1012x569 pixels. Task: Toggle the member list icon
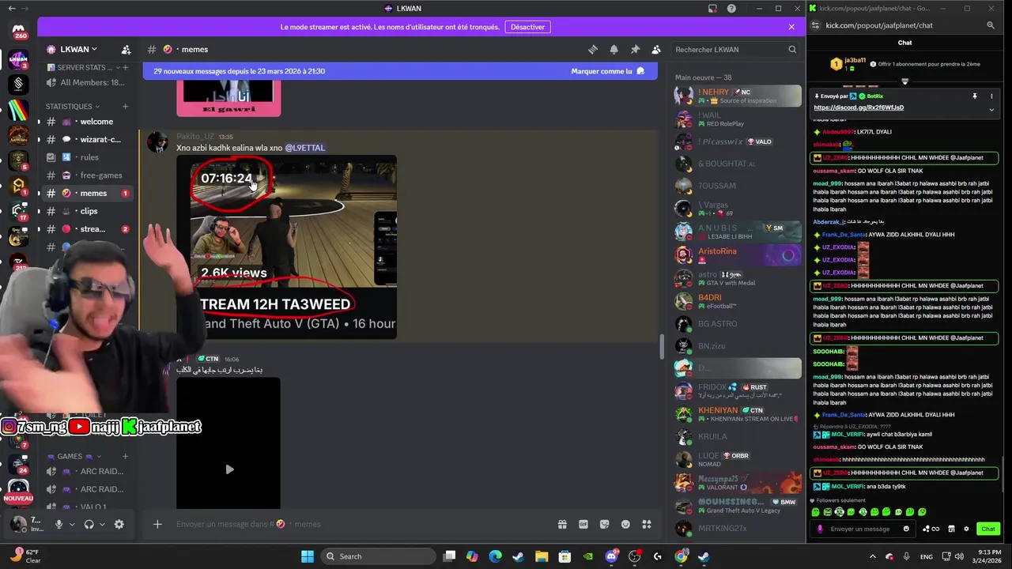coord(656,49)
